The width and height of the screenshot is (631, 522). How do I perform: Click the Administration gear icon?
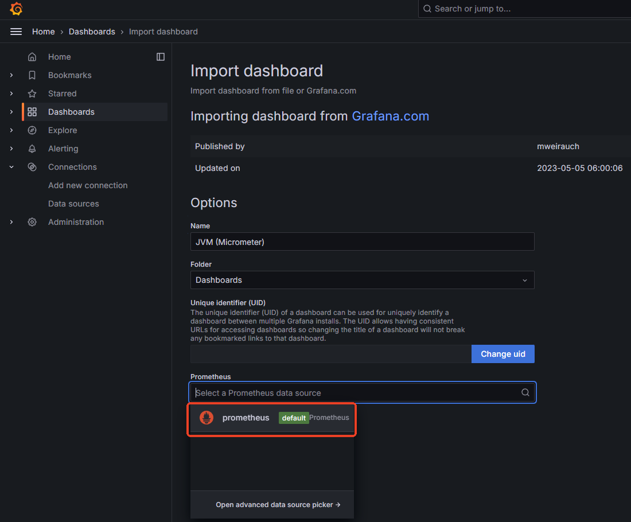pyautogui.click(x=32, y=222)
